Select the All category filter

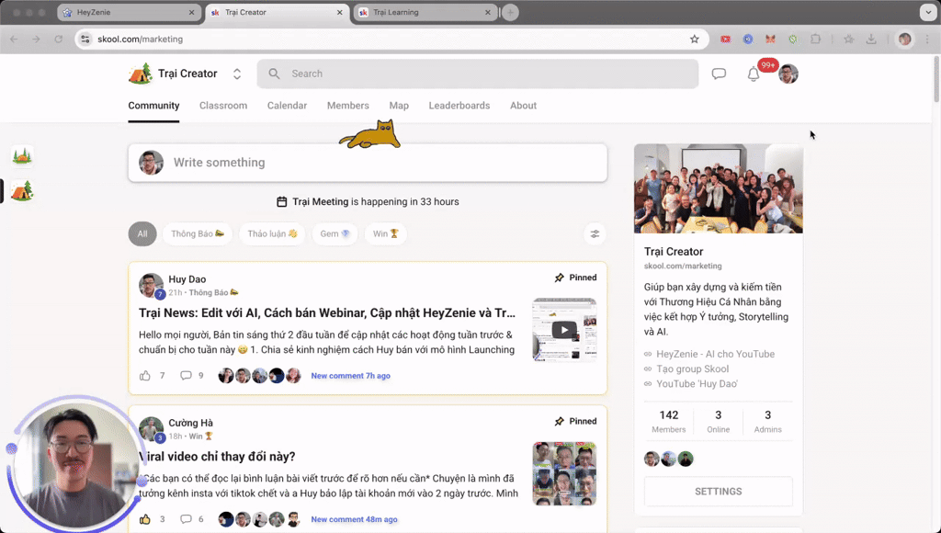coord(142,234)
